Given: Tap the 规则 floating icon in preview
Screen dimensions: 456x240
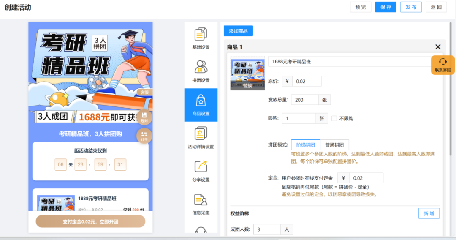Looking at the screenshot, I should click(144, 117).
